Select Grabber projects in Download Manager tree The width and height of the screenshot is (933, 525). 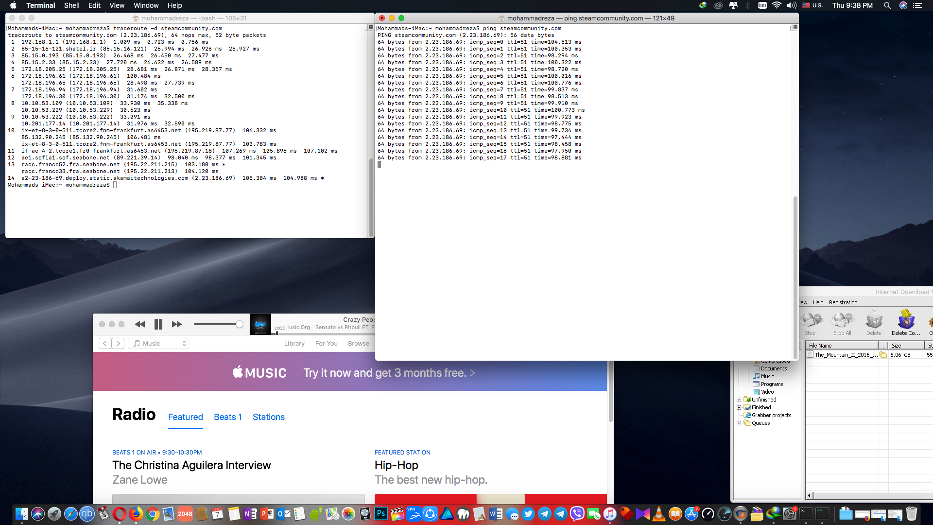[771, 415]
